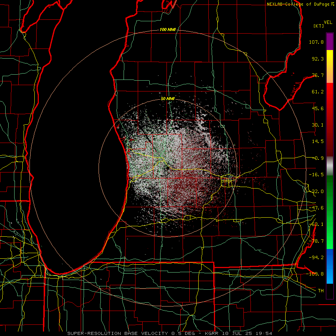Viewport: 336px width, 336px height.
Task: Click the -32.0 velocity scale value
Action: coord(316,192)
